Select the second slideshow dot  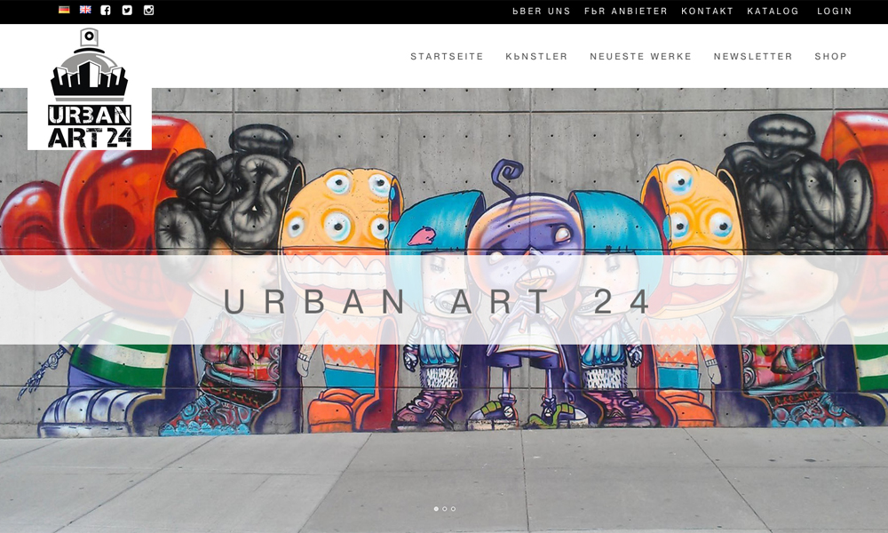[445, 509]
